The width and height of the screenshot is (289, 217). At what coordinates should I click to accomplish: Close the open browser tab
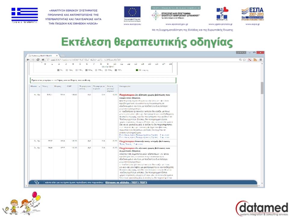click(57, 55)
